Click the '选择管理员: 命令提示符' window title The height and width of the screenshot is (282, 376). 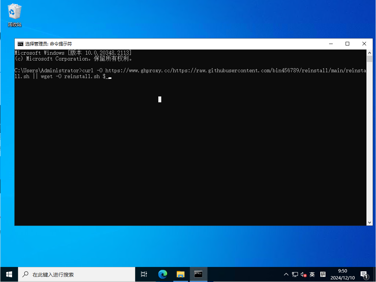(x=48, y=44)
